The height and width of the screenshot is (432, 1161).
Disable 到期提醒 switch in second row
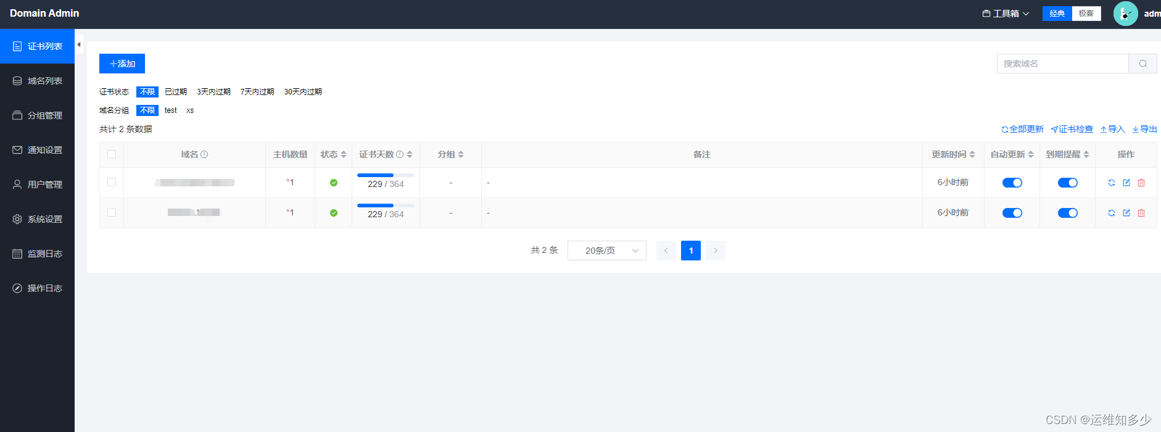1068,213
